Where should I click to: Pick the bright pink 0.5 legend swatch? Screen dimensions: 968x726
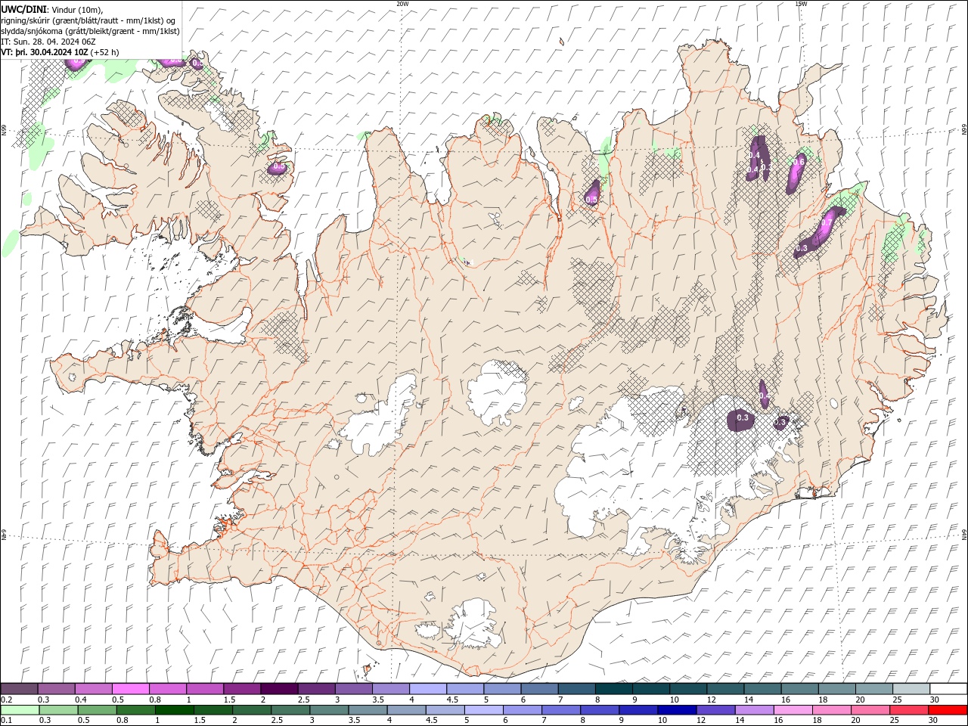click(130, 688)
